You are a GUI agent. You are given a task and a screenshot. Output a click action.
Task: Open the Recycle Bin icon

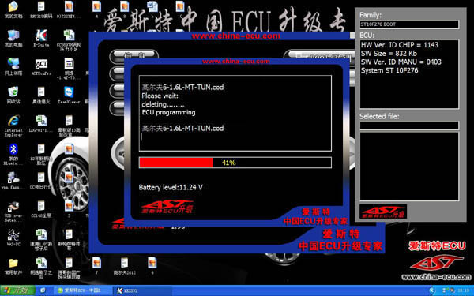(x=13, y=96)
